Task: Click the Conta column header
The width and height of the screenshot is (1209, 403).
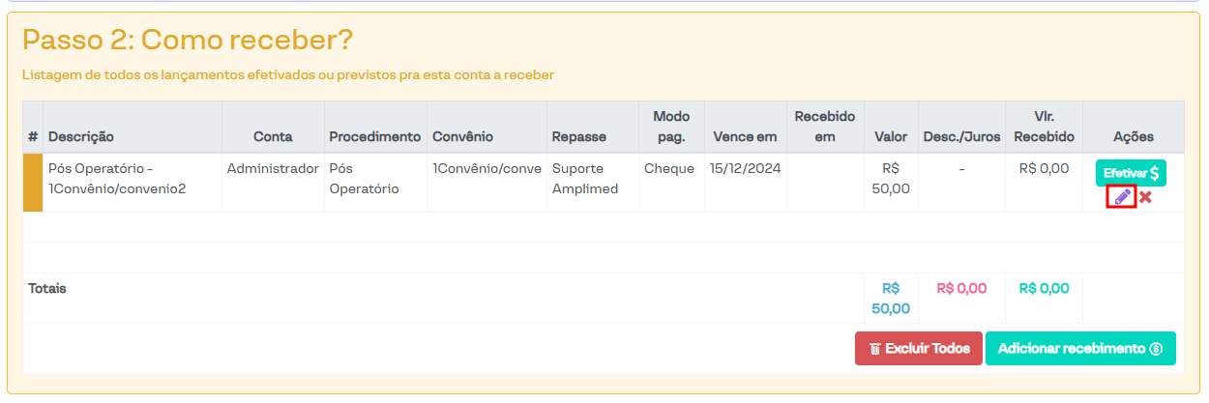Action: tap(273, 137)
